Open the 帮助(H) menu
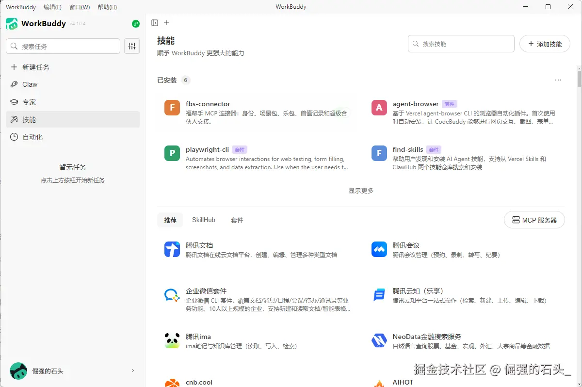Screen dimensions: 582x387 click(107, 7)
